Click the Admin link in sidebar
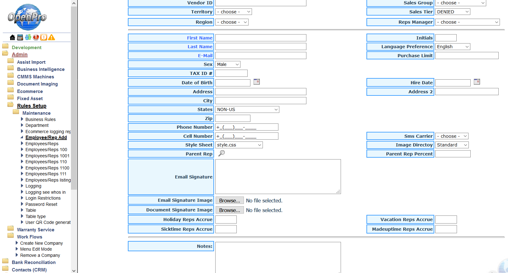This screenshot has width=508, height=273. pyautogui.click(x=20, y=54)
